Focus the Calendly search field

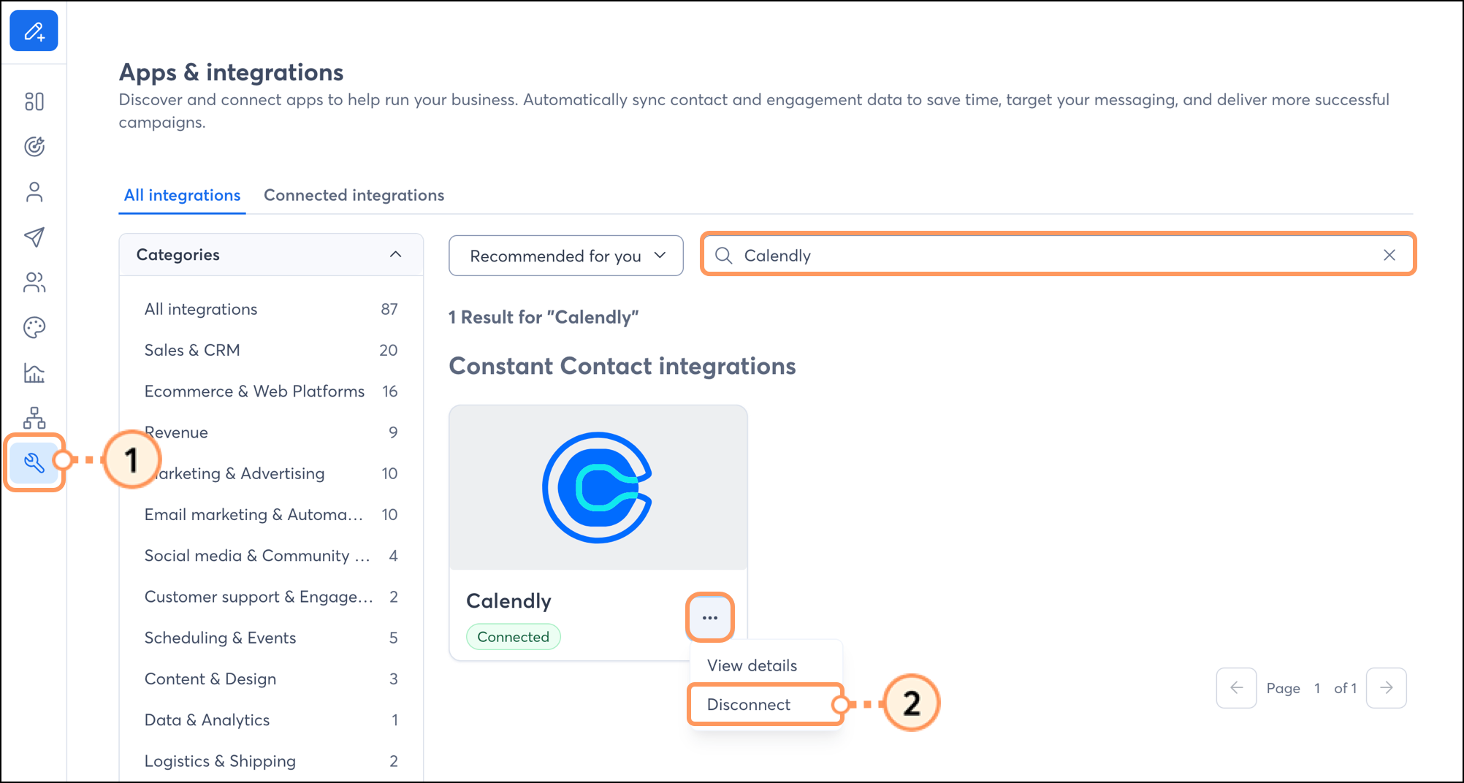click(x=1058, y=255)
